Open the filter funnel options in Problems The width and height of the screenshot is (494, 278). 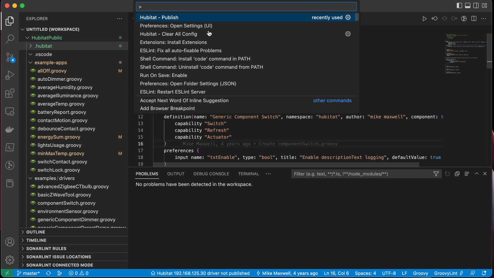[x=436, y=174]
